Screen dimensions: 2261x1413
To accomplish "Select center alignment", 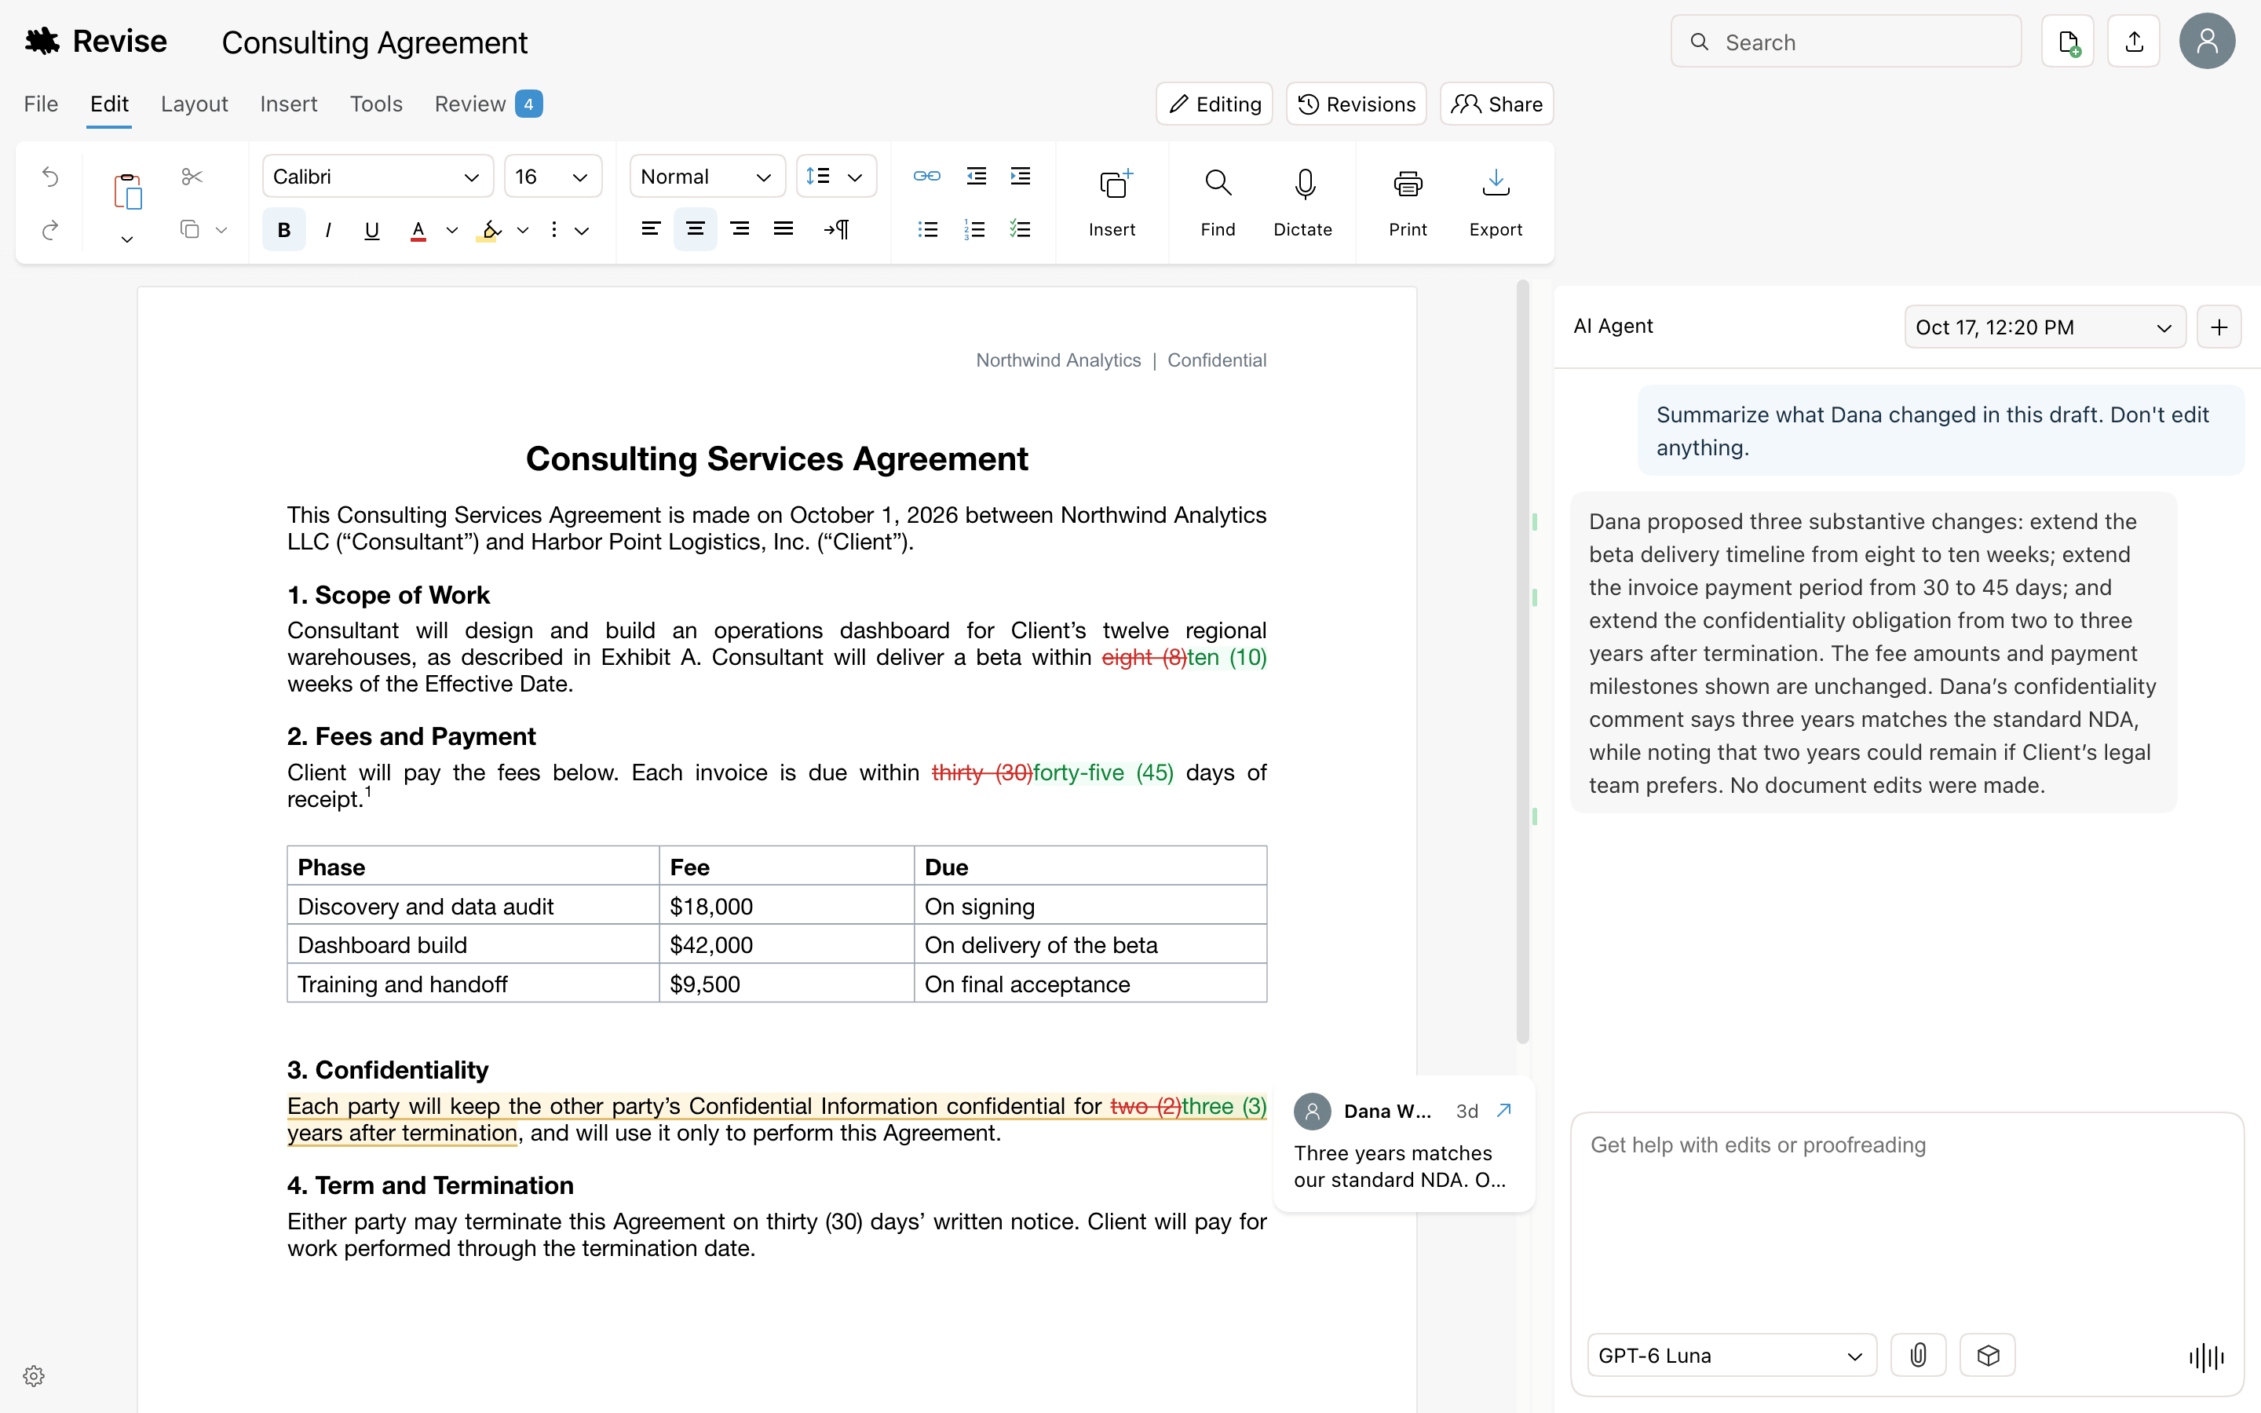I will [695, 229].
